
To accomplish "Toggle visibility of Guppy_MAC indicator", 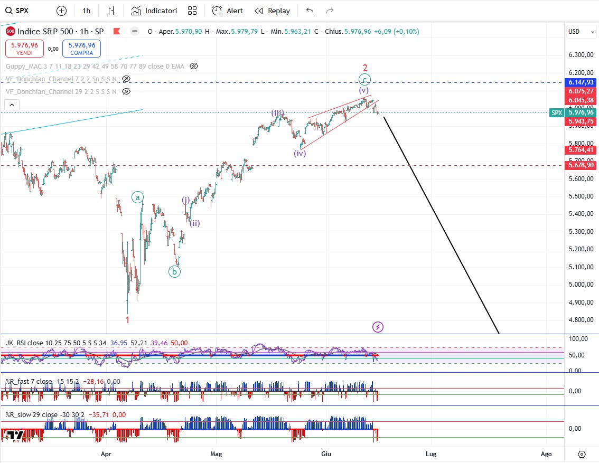I will pos(194,66).
